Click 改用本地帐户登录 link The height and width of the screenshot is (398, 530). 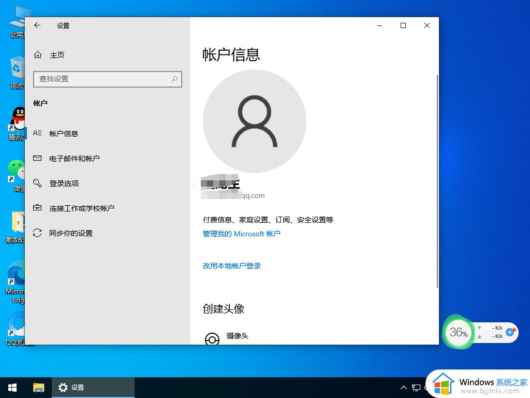232,266
